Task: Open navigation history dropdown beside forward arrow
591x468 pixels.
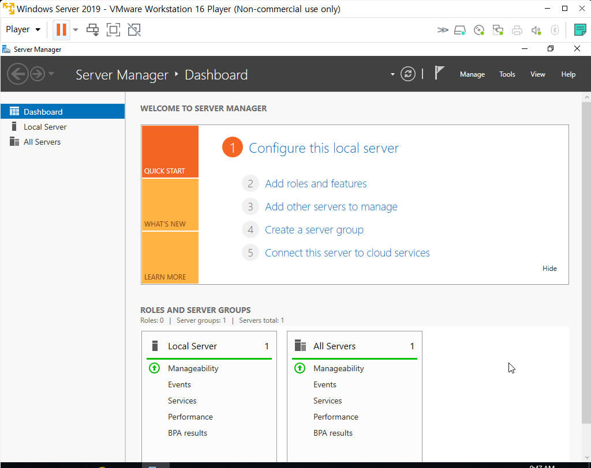Action: (x=51, y=74)
